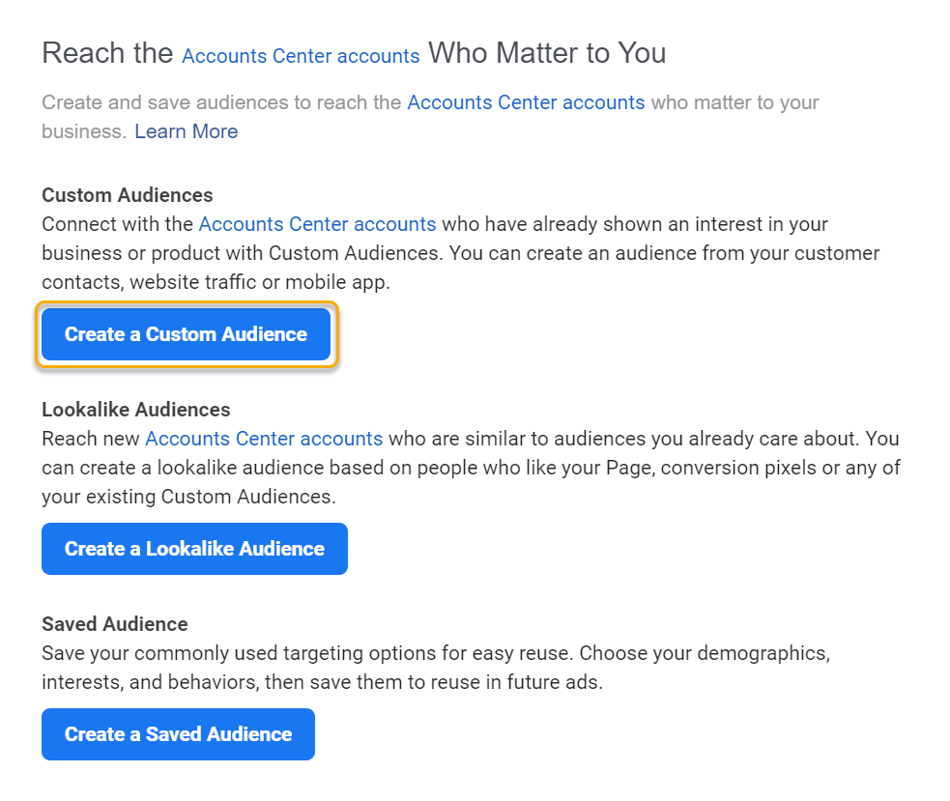Click Accounts Center accounts link under Lookalike Audiences
Screen dimensions: 950x801
(264, 439)
